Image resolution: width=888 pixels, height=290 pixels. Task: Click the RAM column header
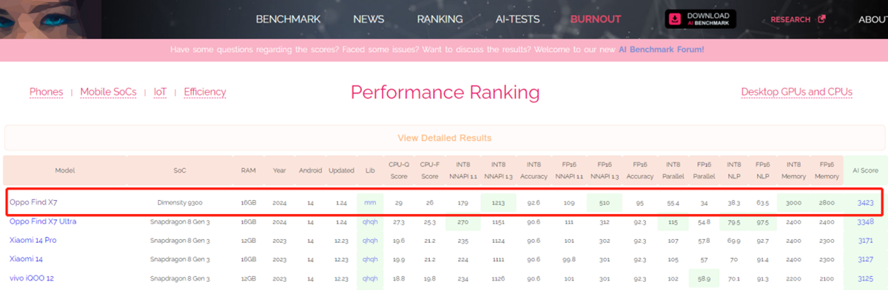248,170
